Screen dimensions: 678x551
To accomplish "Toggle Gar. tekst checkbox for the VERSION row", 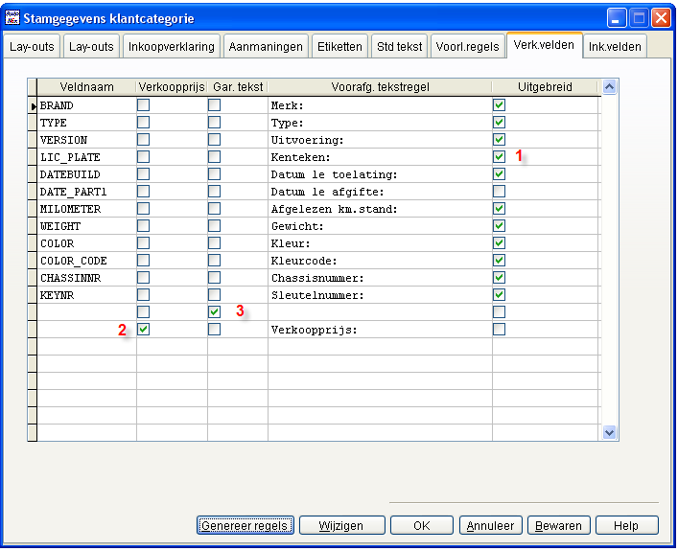I will coord(214,140).
